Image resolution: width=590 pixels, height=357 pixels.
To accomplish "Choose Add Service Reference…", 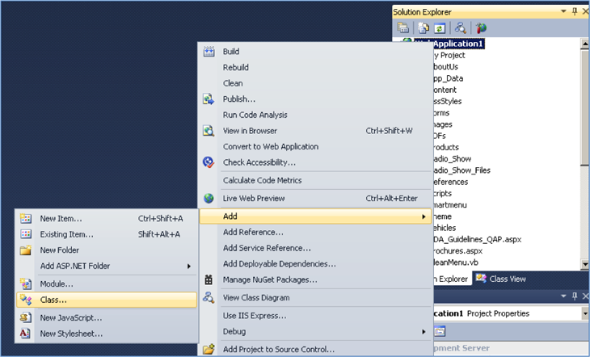I will coord(267,248).
